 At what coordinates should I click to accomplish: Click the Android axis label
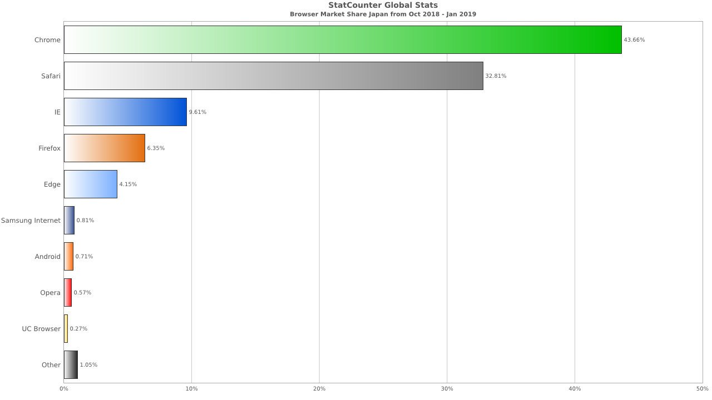pyautogui.click(x=48, y=257)
